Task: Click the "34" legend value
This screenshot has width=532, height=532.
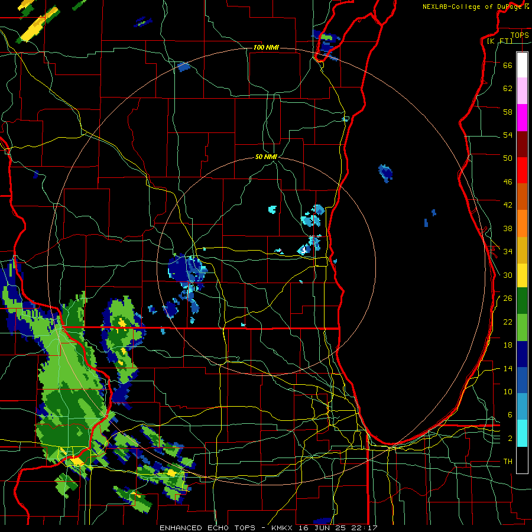Action: (x=508, y=252)
